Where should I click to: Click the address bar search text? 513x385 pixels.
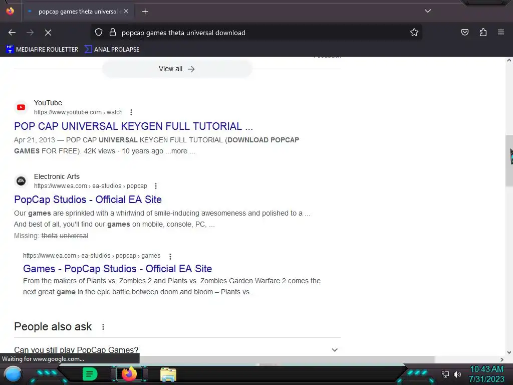point(183,33)
